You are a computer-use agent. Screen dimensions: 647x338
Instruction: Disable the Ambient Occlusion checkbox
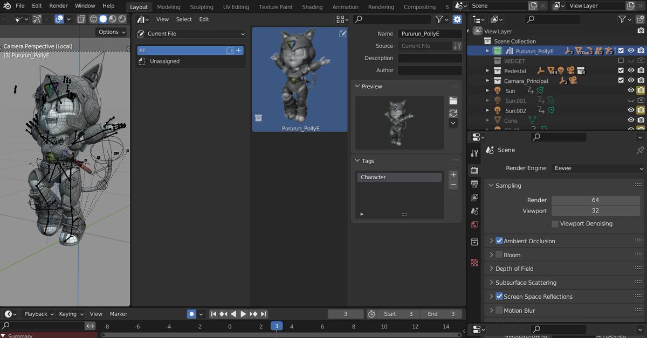pos(499,241)
